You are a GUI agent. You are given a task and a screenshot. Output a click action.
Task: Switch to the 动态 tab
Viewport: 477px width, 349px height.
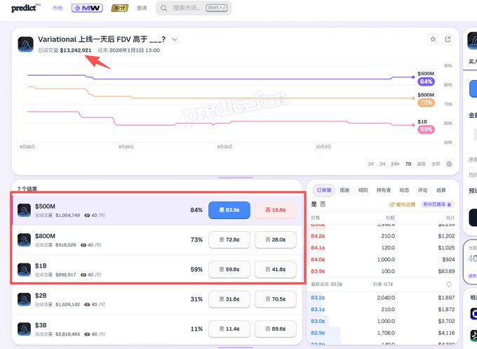pyautogui.click(x=404, y=190)
